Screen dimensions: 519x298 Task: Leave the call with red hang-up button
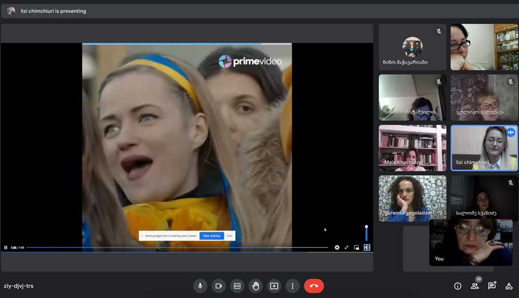(x=313, y=286)
